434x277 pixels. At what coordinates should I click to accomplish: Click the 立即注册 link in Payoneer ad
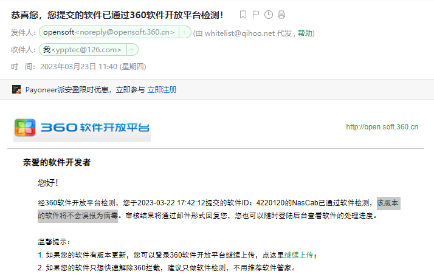pos(162,90)
